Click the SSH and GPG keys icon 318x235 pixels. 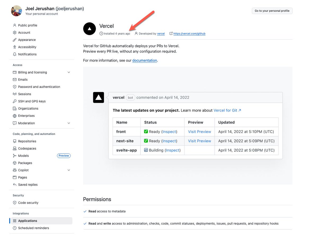click(15, 101)
